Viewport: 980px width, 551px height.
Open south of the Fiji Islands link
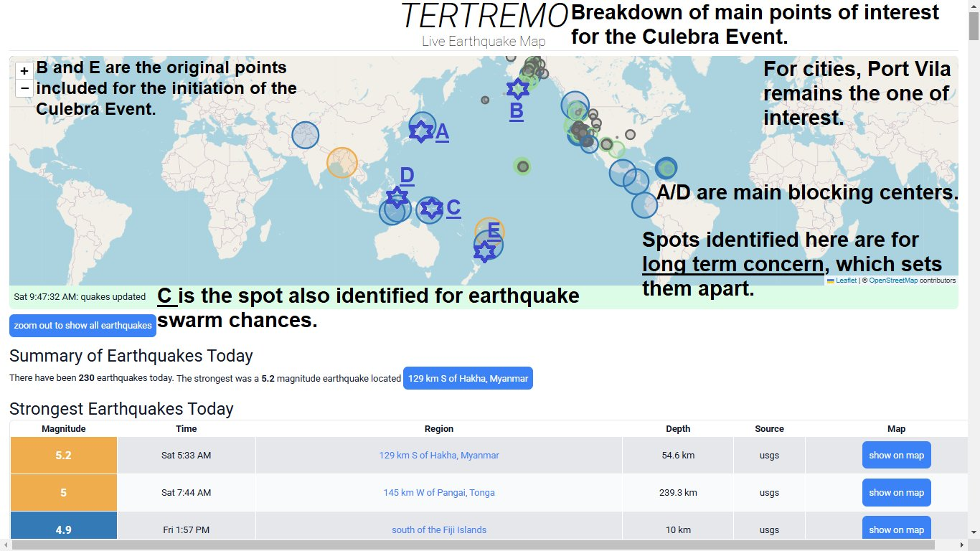point(439,530)
